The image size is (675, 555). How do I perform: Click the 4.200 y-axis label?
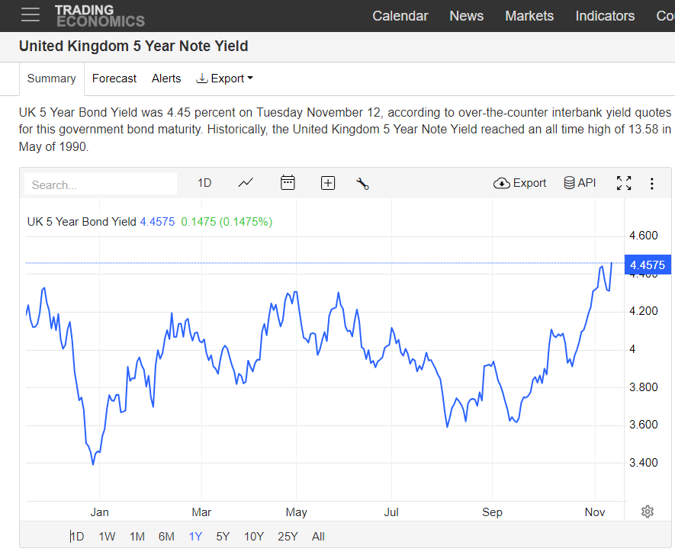pos(644,310)
